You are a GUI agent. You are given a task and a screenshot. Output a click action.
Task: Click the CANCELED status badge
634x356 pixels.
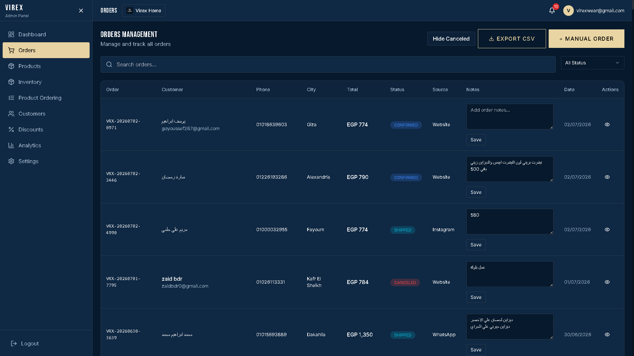tap(405, 282)
